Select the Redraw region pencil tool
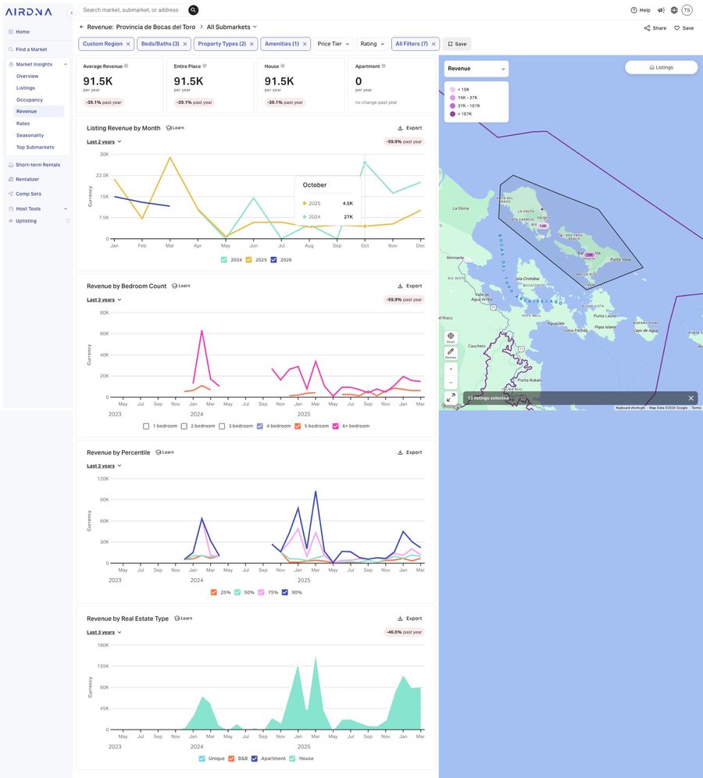This screenshot has height=778, width=703. [x=450, y=351]
